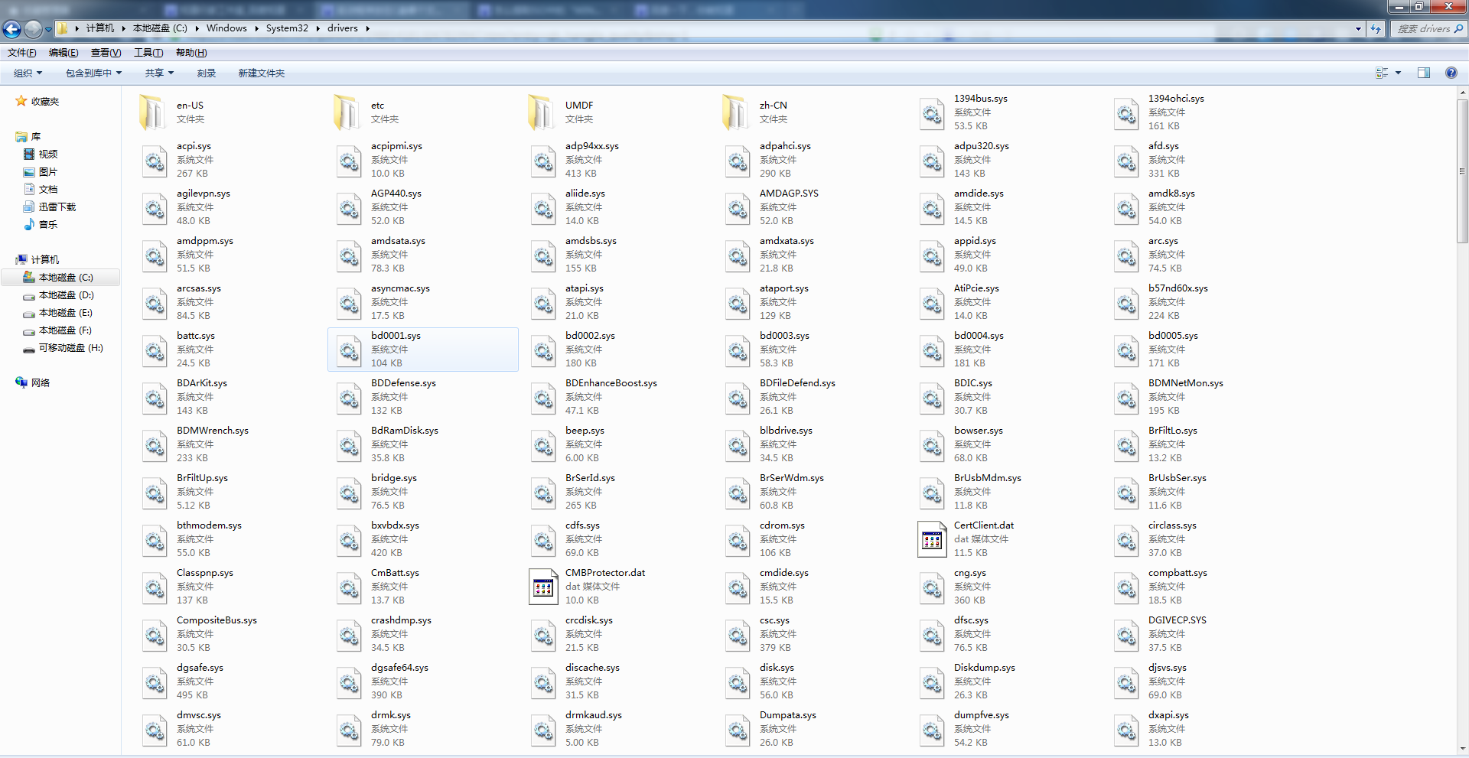This screenshot has width=1469, height=758.
Task: Click the 搜索 drivers search box
Action: [x=1424, y=29]
